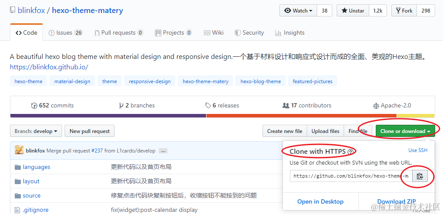Viewport: 443px width, 214px height.
Task: Click the repository book icon beside blinkfox
Action: click(x=13, y=10)
